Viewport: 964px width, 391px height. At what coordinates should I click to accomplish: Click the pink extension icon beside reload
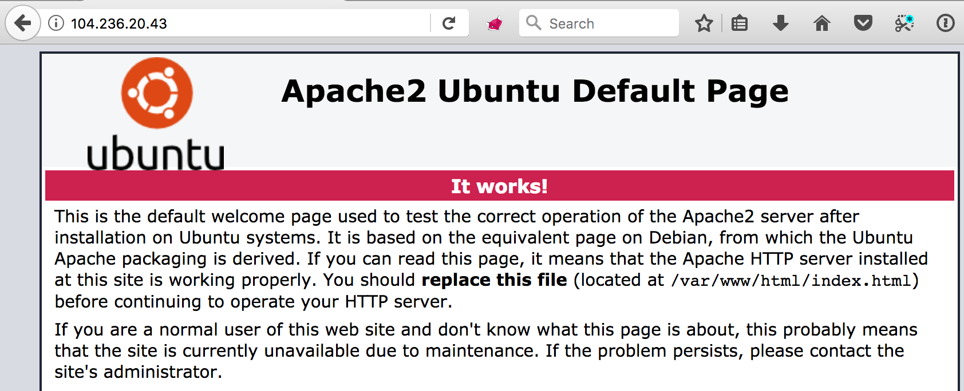[x=495, y=23]
